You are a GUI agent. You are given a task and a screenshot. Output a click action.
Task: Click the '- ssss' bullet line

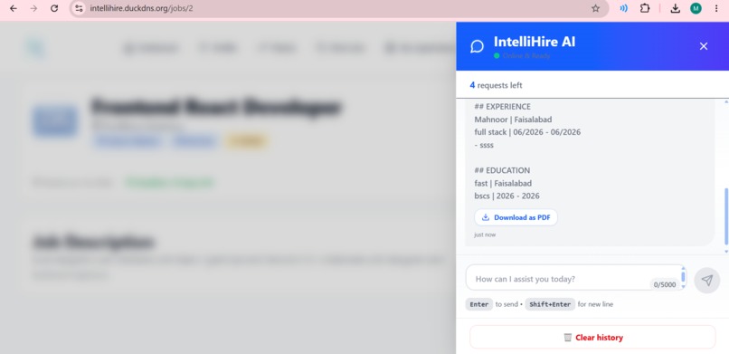pos(484,145)
